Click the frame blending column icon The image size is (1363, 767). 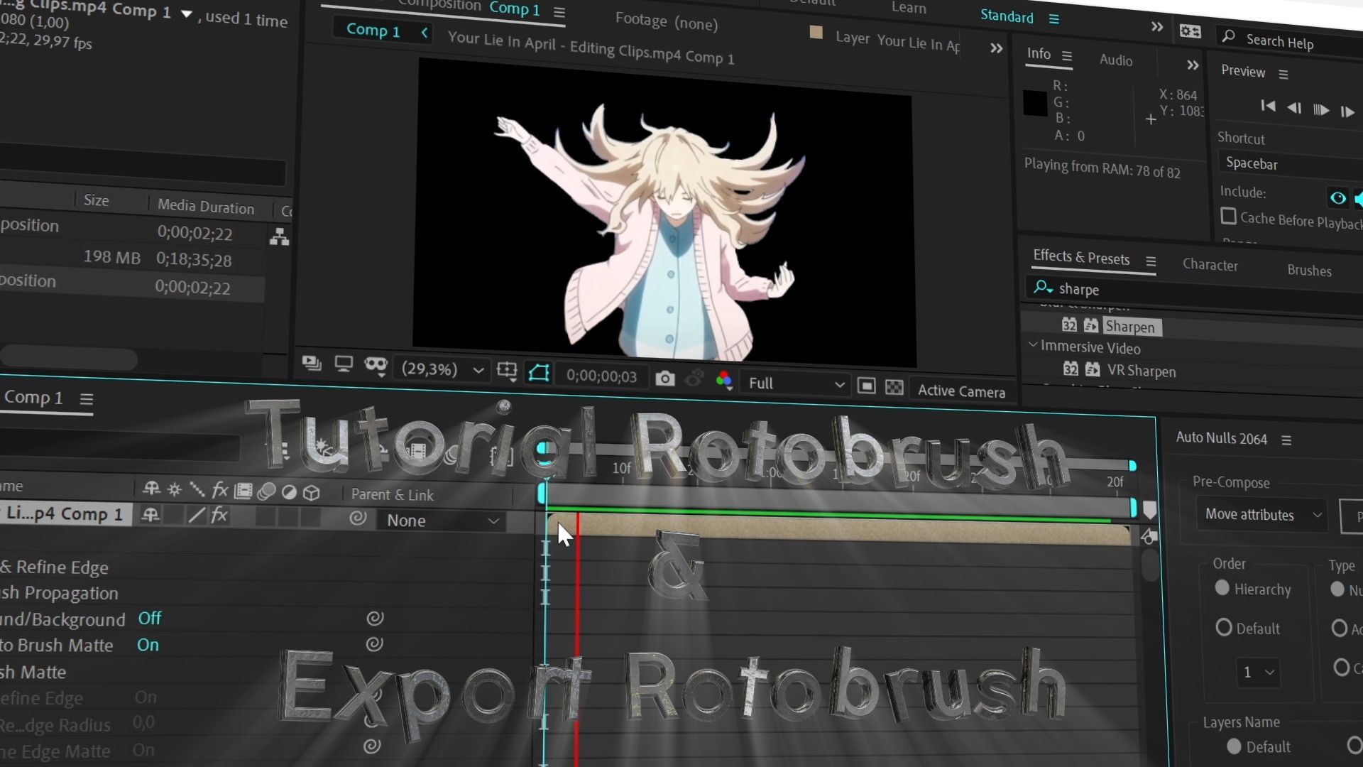point(243,490)
